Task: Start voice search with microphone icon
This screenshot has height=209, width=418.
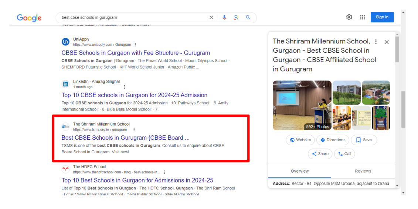Action: point(224,17)
